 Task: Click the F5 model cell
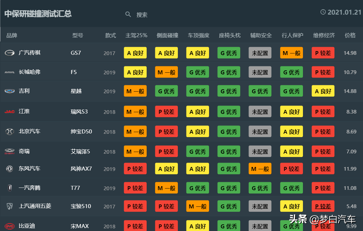(x=74, y=72)
